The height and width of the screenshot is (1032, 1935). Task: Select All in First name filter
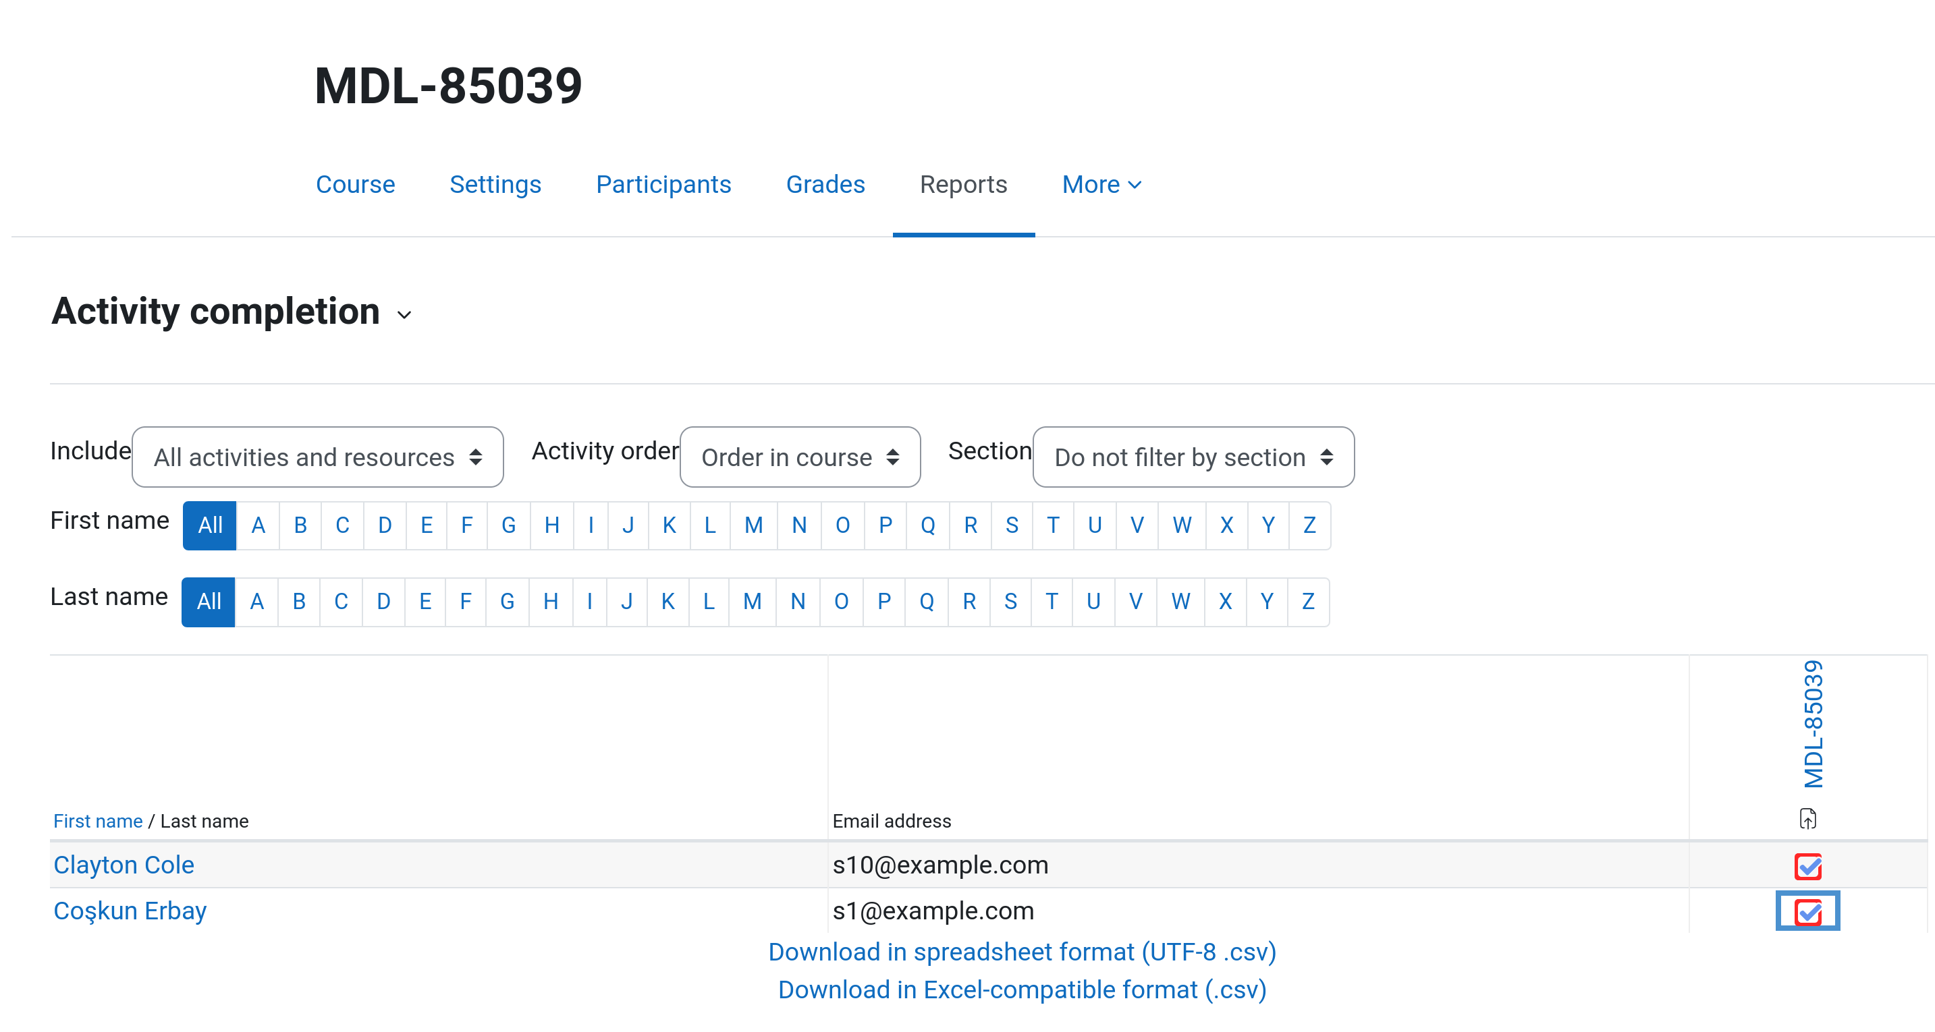point(210,525)
